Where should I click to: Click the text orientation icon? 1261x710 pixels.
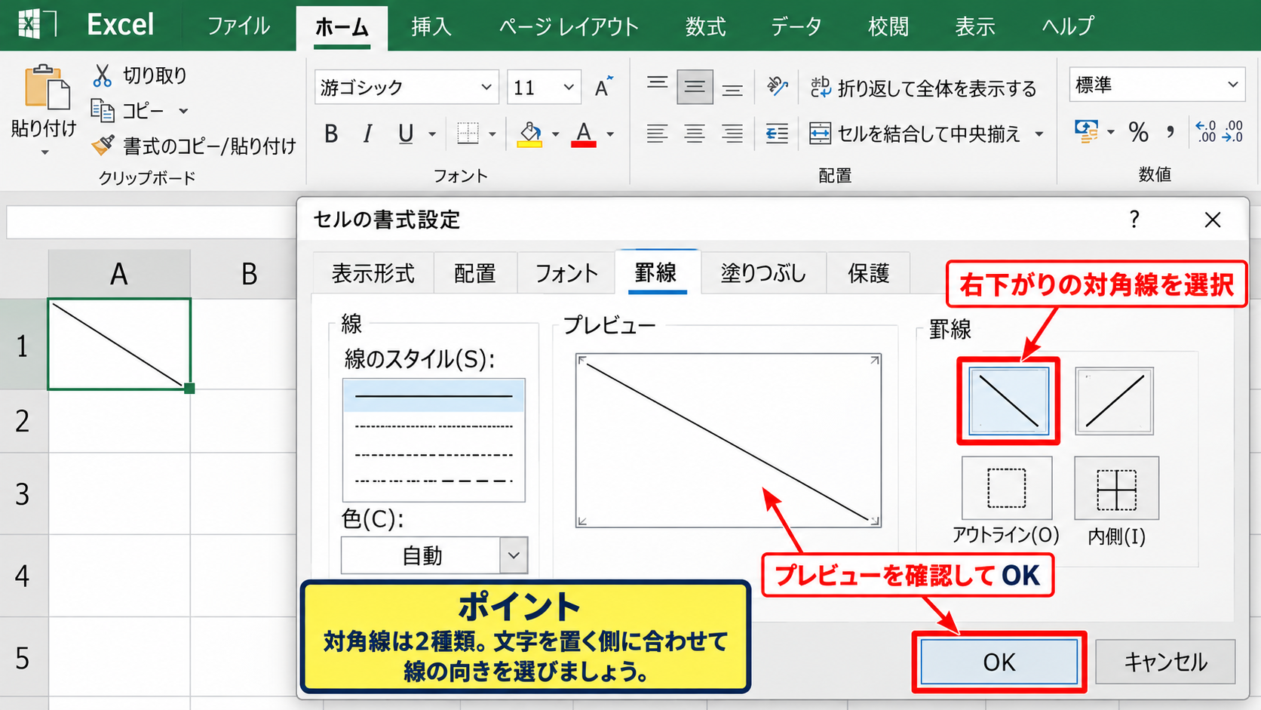777,87
